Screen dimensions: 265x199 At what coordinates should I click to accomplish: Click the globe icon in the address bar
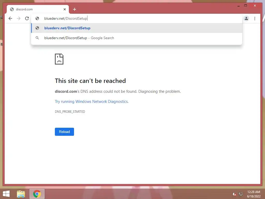37,18
